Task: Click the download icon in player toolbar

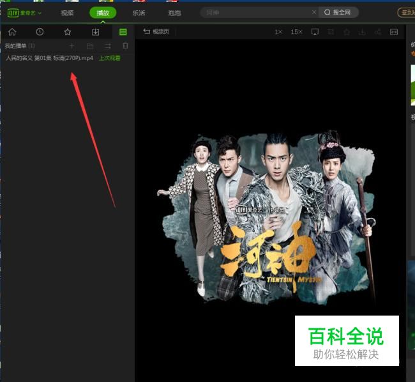Action: coord(363,32)
